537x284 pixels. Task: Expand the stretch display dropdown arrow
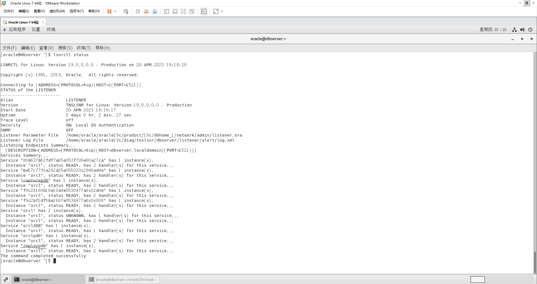tap(222, 11)
